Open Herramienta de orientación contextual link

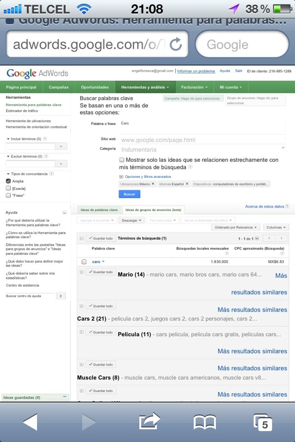pos(36,127)
